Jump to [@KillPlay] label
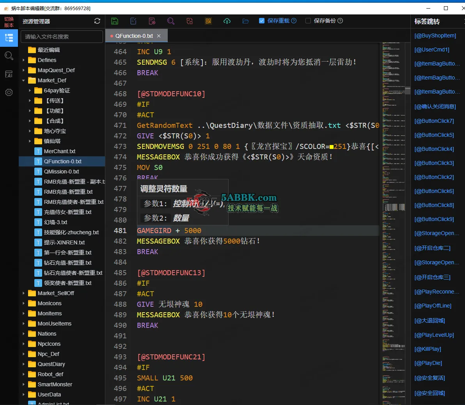The image size is (465, 405). 428,349
